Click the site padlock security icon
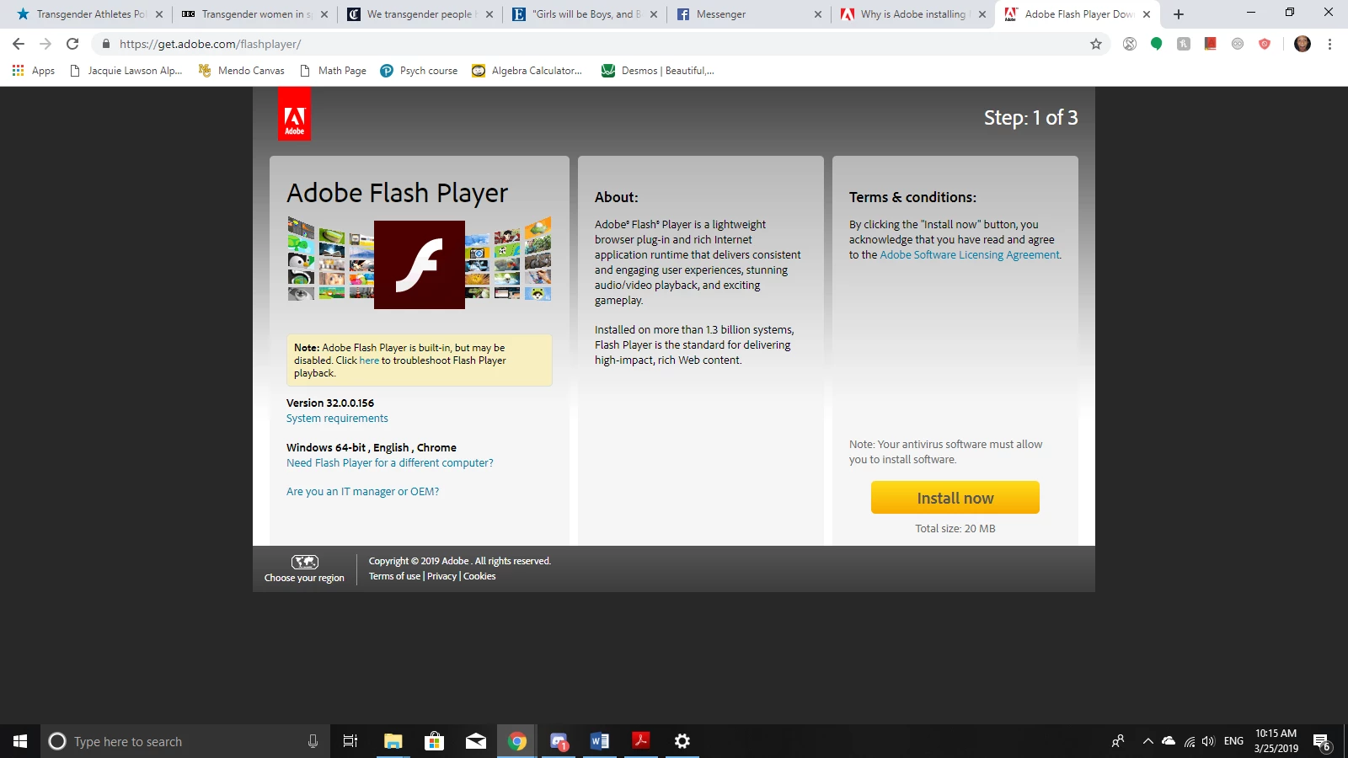 coord(105,44)
